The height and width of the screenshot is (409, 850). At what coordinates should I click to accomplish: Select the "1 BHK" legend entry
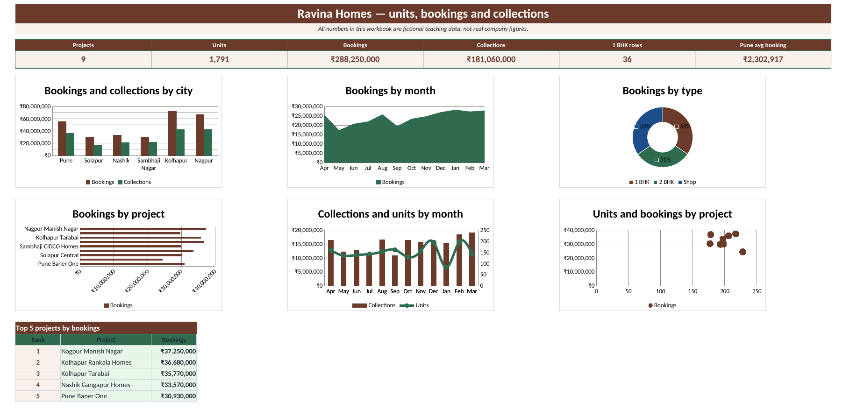pyautogui.click(x=639, y=182)
